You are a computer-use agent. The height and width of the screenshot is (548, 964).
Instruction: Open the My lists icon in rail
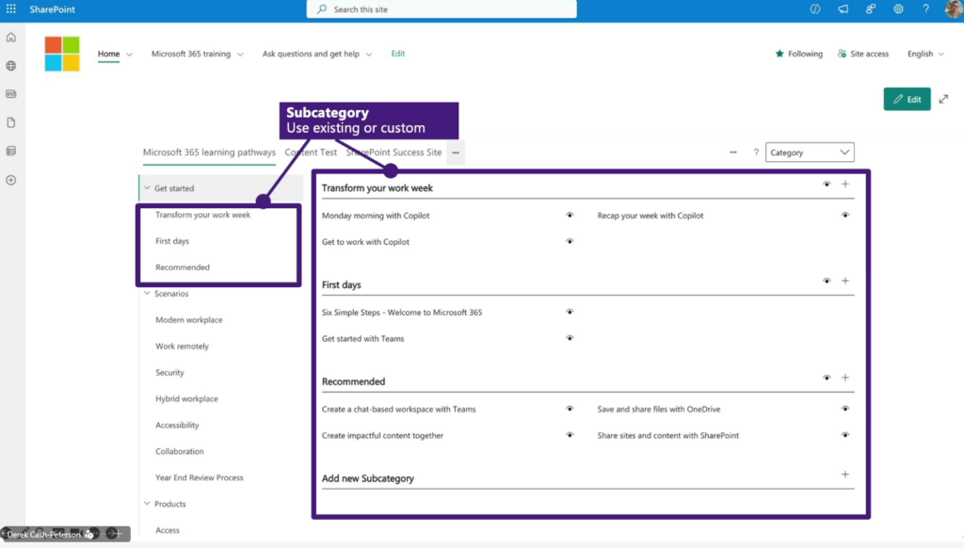tap(11, 152)
